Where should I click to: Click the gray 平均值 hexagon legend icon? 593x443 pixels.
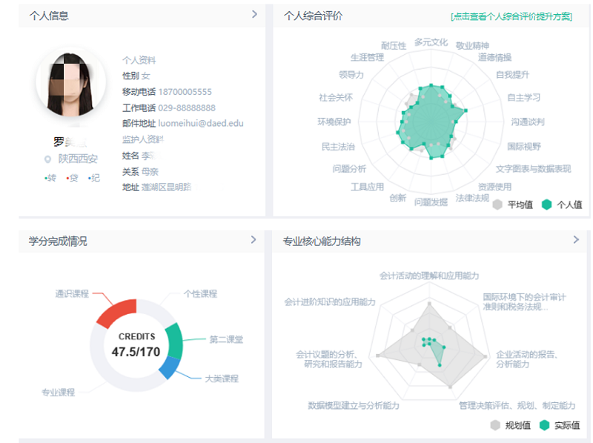point(497,204)
